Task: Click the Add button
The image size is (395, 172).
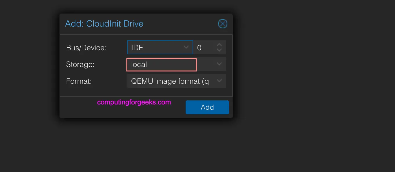Action: click(207, 107)
